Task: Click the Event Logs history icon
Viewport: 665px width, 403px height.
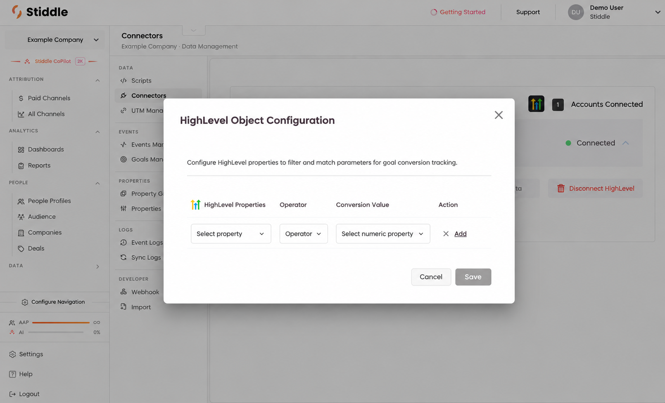Action: (123, 243)
